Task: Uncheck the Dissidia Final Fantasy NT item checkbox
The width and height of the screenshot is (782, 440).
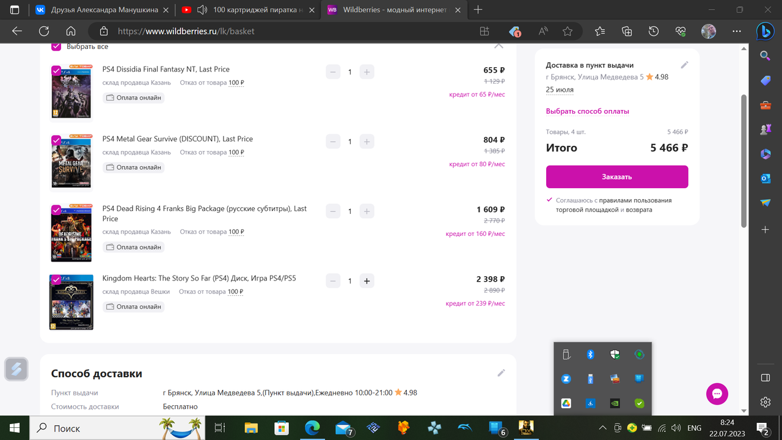Action: [x=56, y=71]
